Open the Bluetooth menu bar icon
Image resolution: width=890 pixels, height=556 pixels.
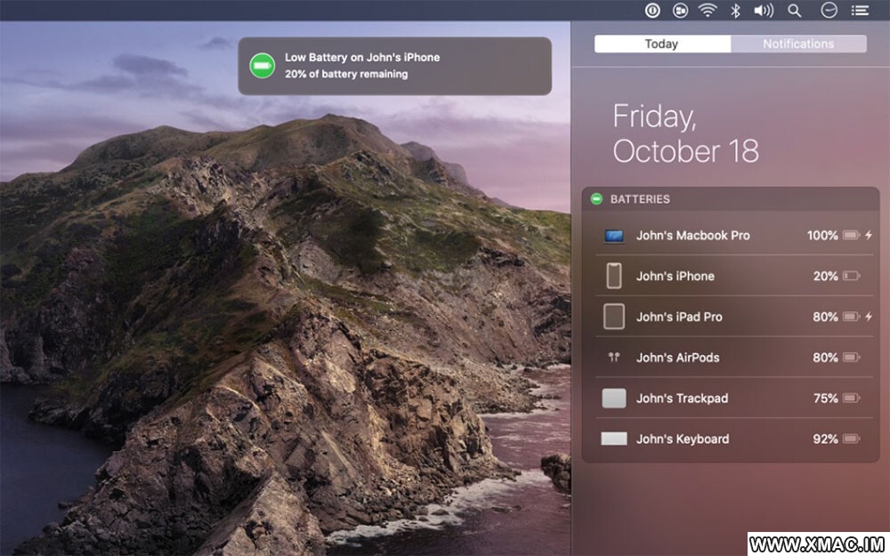pos(736,10)
